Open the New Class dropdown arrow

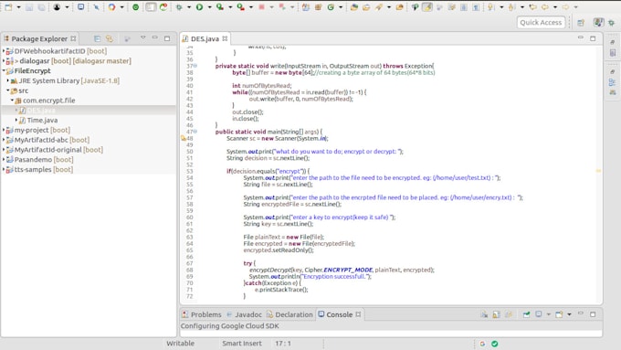point(341,7)
